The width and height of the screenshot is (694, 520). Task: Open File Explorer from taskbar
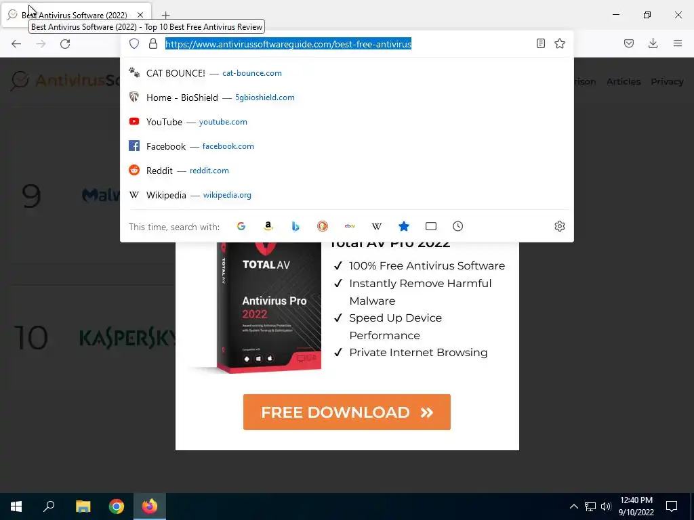point(83,506)
